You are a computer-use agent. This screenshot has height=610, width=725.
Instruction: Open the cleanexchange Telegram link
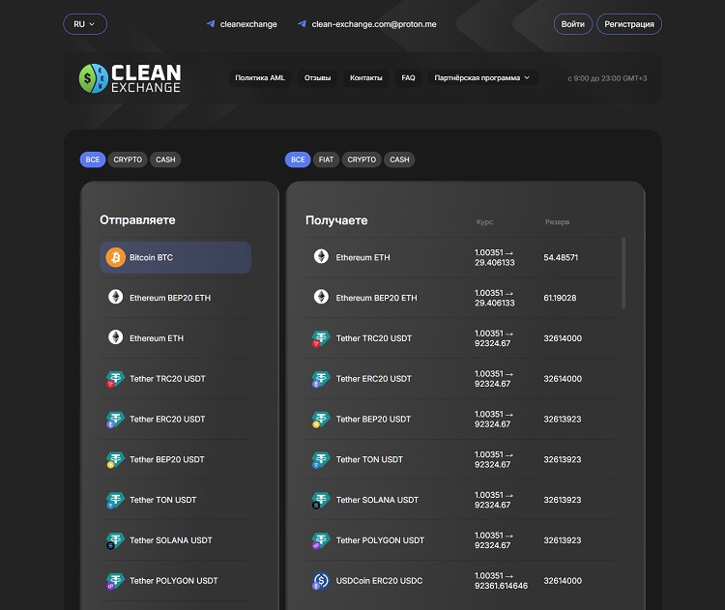248,24
